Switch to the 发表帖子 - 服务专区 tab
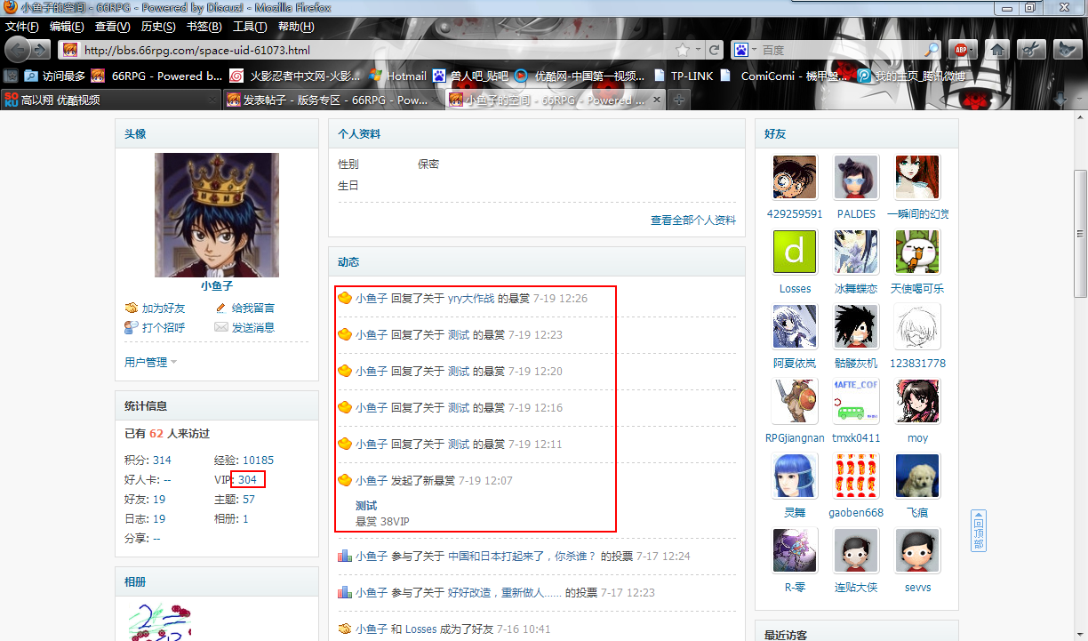Viewport: 1088px width, 641px height. pos(332,100)
